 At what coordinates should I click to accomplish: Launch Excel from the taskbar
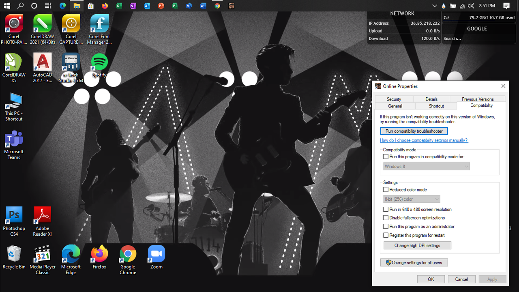(118, 6)
